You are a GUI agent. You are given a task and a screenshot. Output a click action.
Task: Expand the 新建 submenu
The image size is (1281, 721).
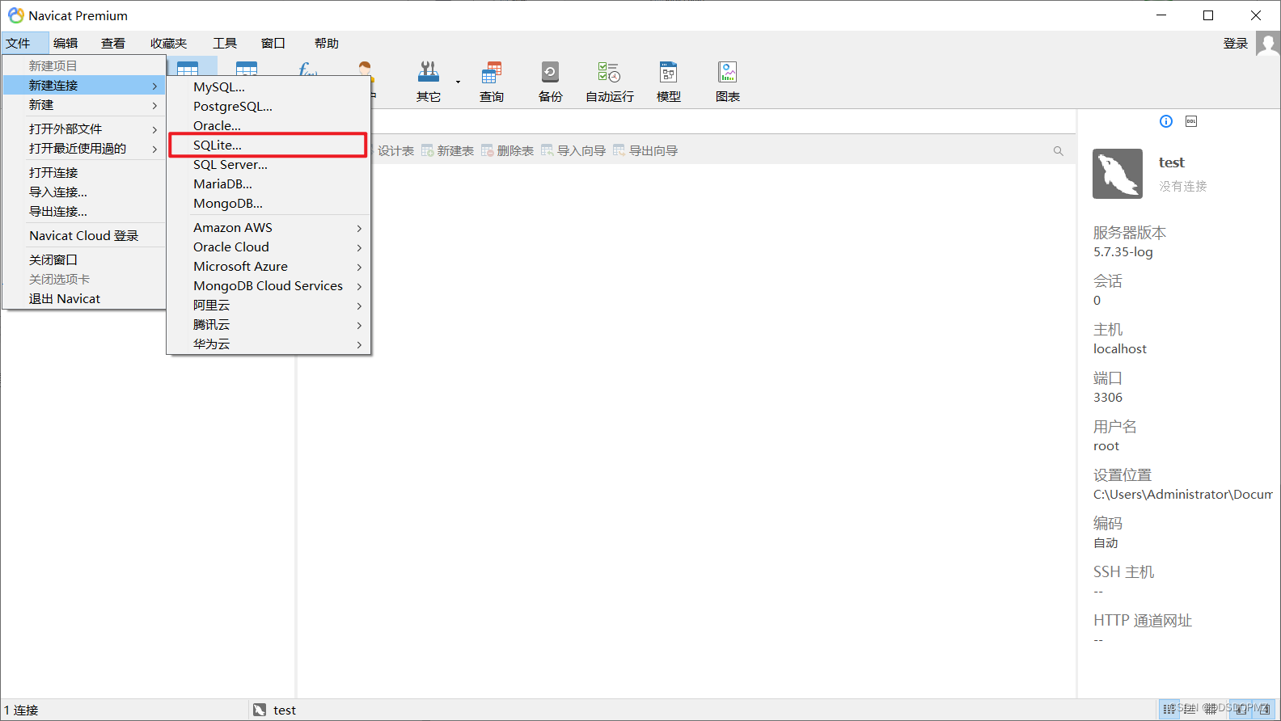click(84, 105)
